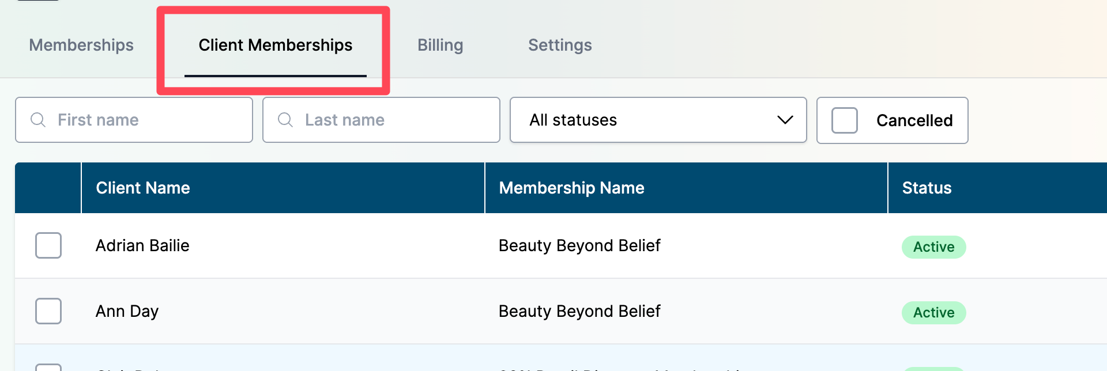Focus the Last name search field
This screenshot has width=1107, height=371.
click(x=381, y=120)
